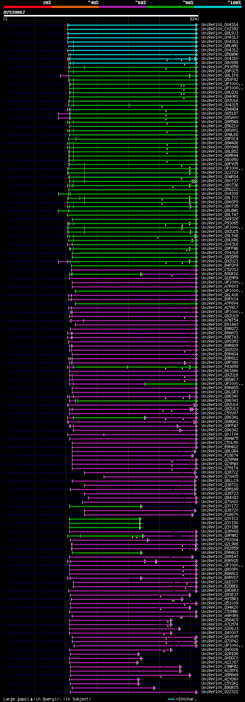Open hit UniRef100_Q8L9J3
This screenshot has height=702, width=245.
point(220,33)
